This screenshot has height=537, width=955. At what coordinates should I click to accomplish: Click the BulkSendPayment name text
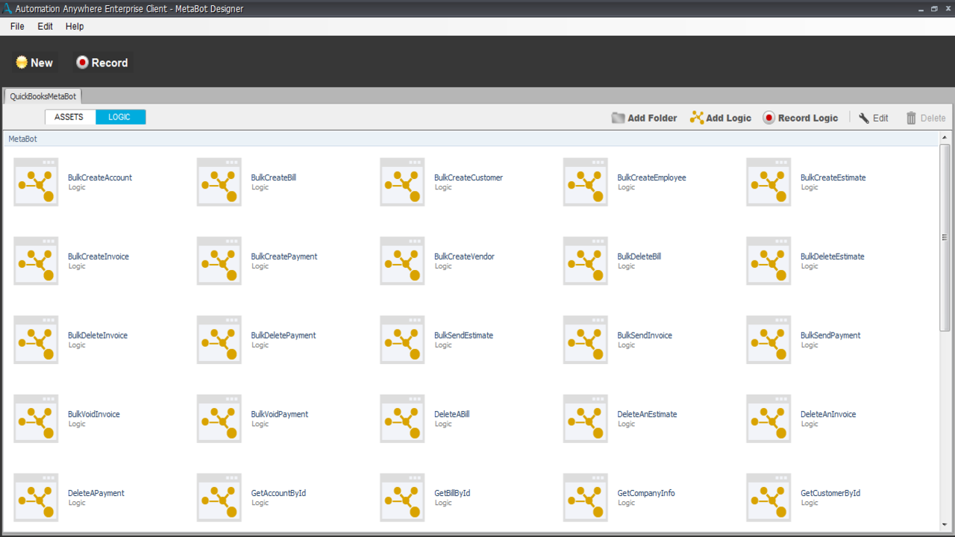[830, 336]
